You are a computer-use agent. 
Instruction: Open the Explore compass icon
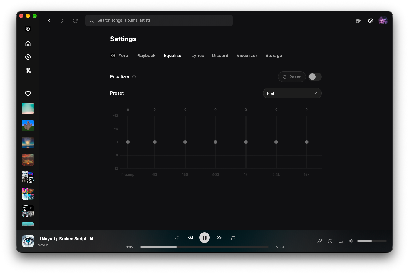click(x=28, y=57)
